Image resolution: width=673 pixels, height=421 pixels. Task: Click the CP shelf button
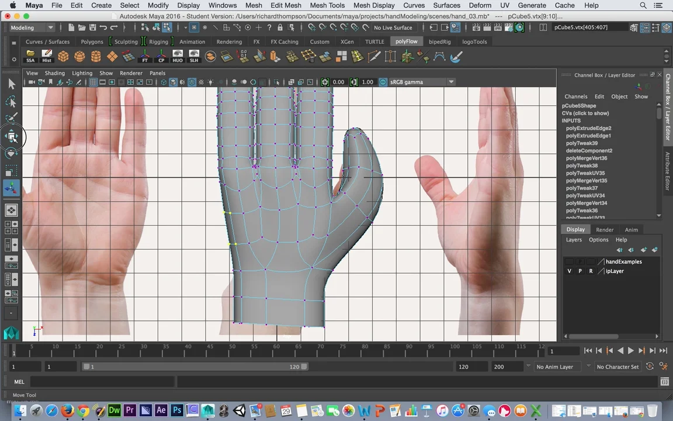coord(161,56)
